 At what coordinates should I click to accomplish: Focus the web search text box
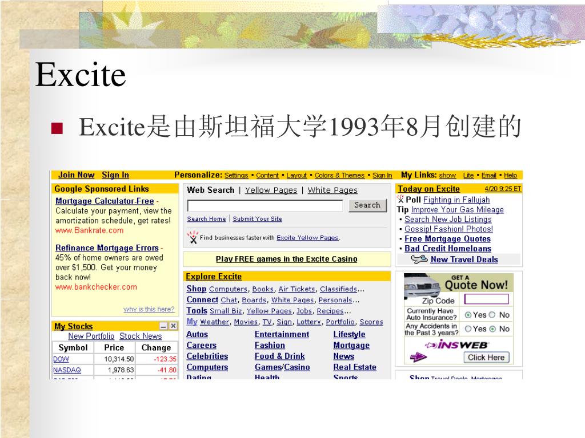[x=265, y=205]
